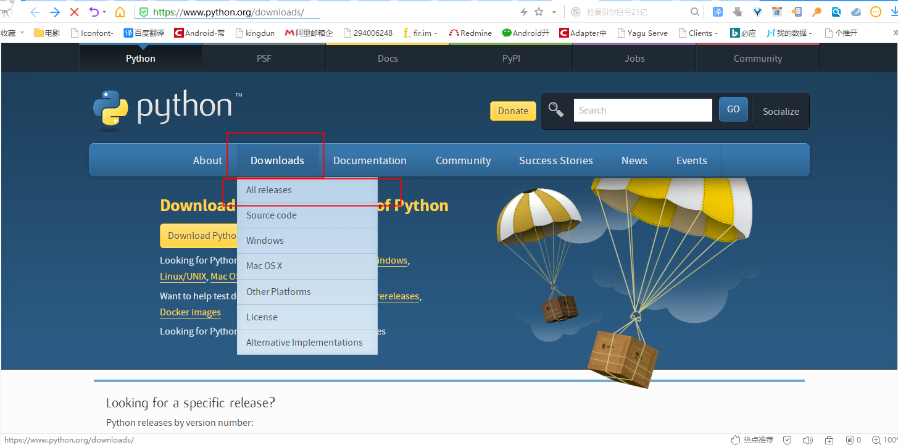Click the golden key extension icon
Viewport: 898px width, 445px height.
coord(817,12)
